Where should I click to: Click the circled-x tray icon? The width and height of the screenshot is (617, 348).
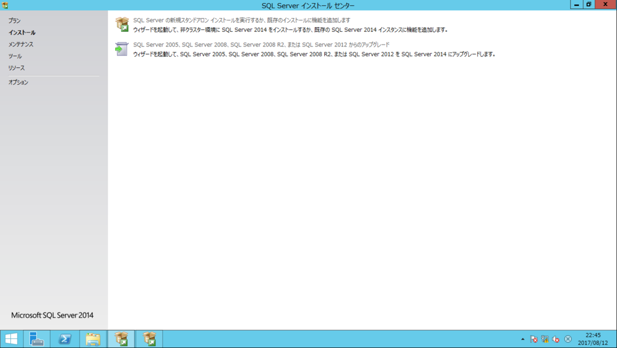point(568,339)
